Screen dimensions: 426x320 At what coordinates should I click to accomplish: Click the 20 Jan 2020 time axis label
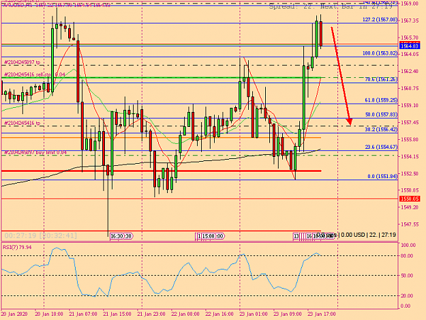(14, 314)
